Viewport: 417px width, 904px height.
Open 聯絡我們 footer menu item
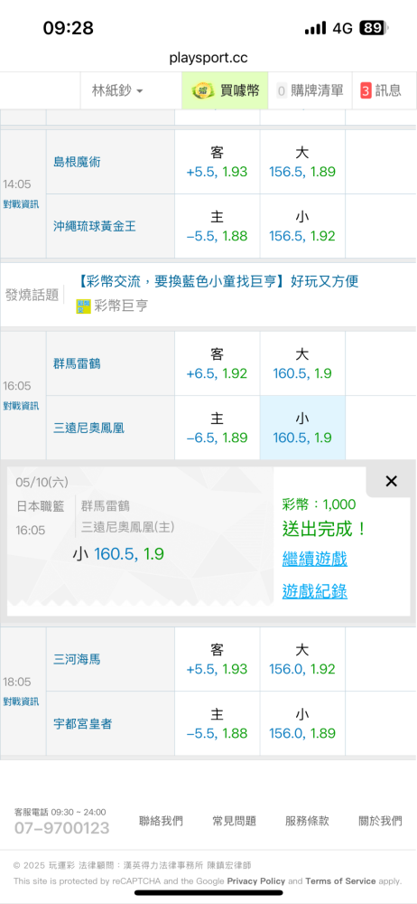[x=161, y=821]
